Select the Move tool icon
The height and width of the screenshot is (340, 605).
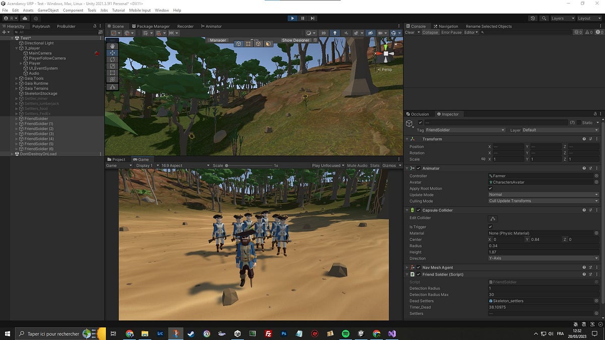point(112,52)
